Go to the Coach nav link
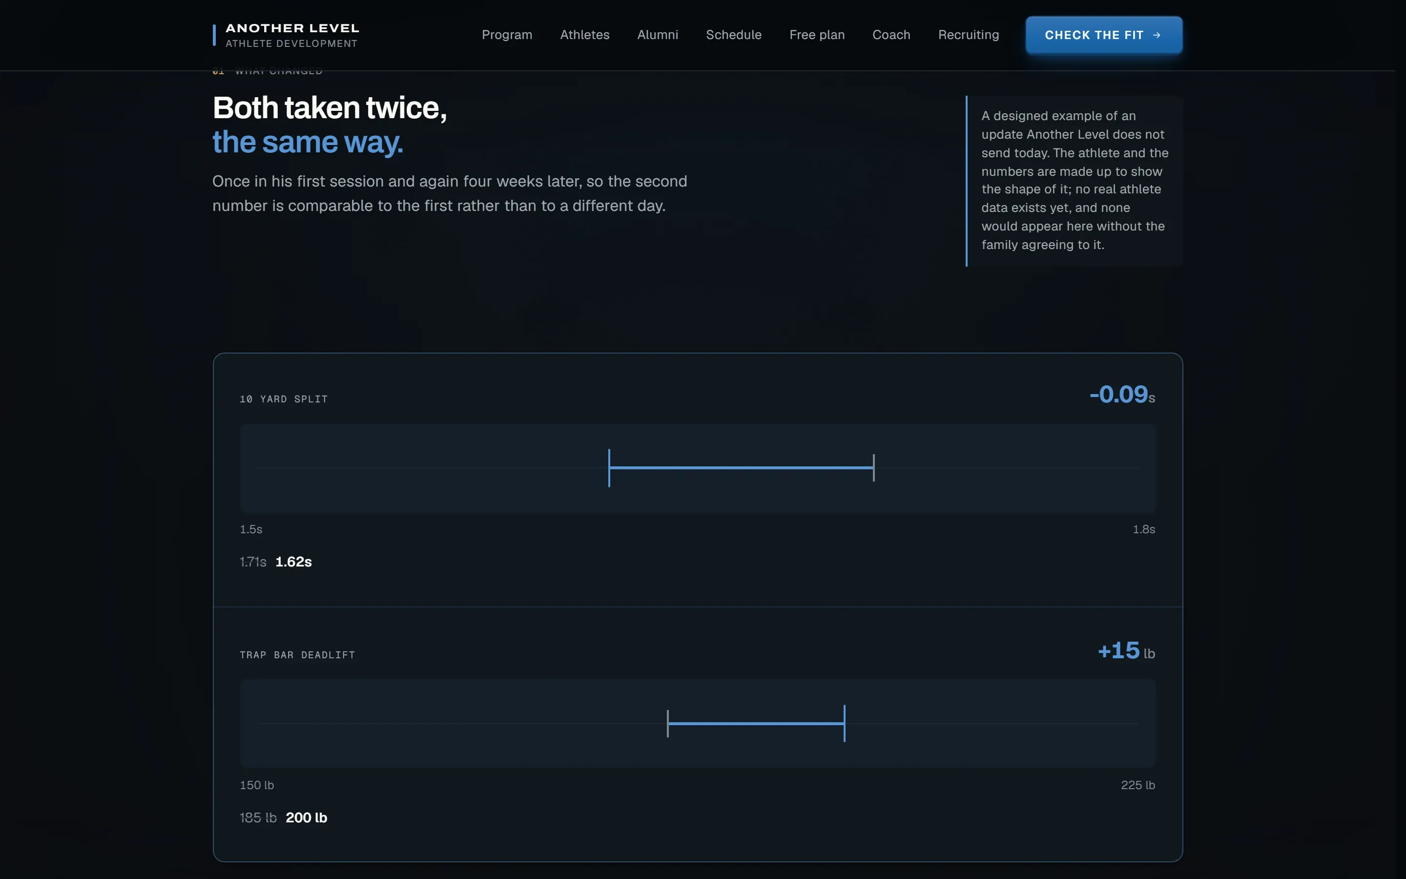The image size is (1406, 879). [x=891, y=35]
